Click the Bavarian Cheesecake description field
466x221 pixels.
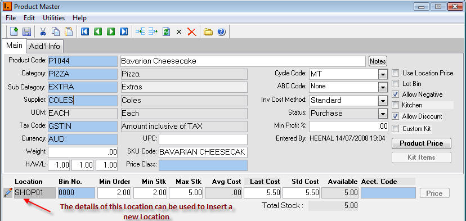coord(243,61)
